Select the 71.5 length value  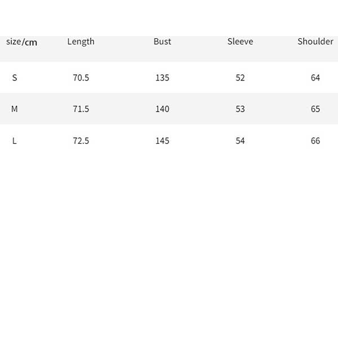point(81,109)
